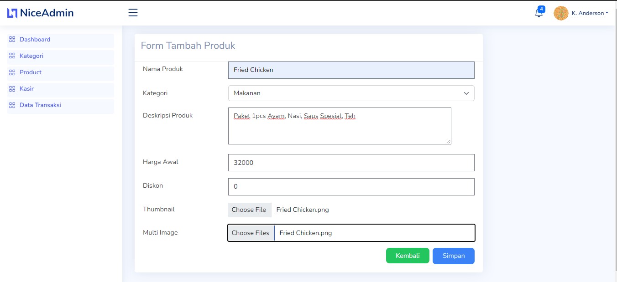
Task: Click the Product sidebar icon
Action: pos(11,72)
